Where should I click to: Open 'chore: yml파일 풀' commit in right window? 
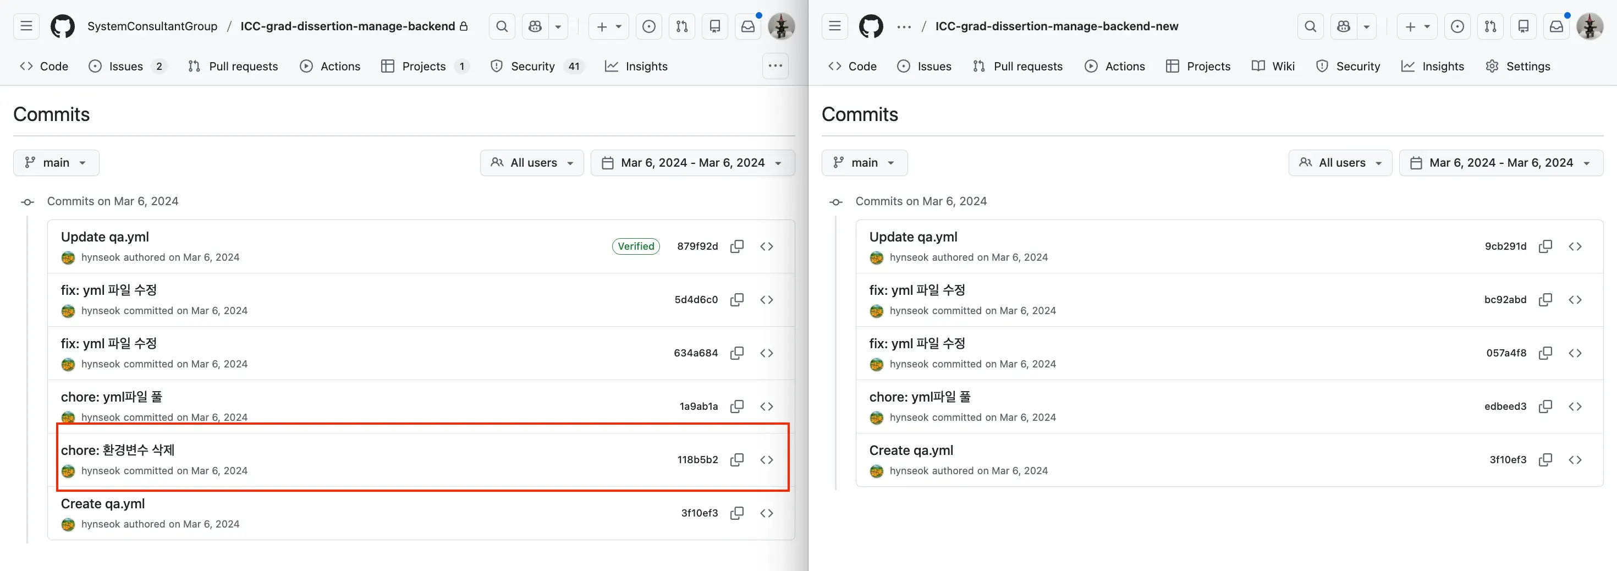(920, 397)
